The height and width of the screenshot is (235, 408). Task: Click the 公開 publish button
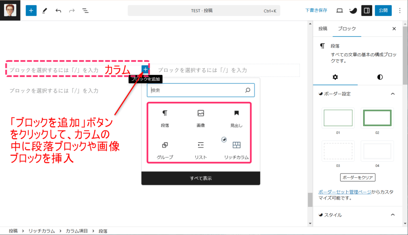coord(383,10)
